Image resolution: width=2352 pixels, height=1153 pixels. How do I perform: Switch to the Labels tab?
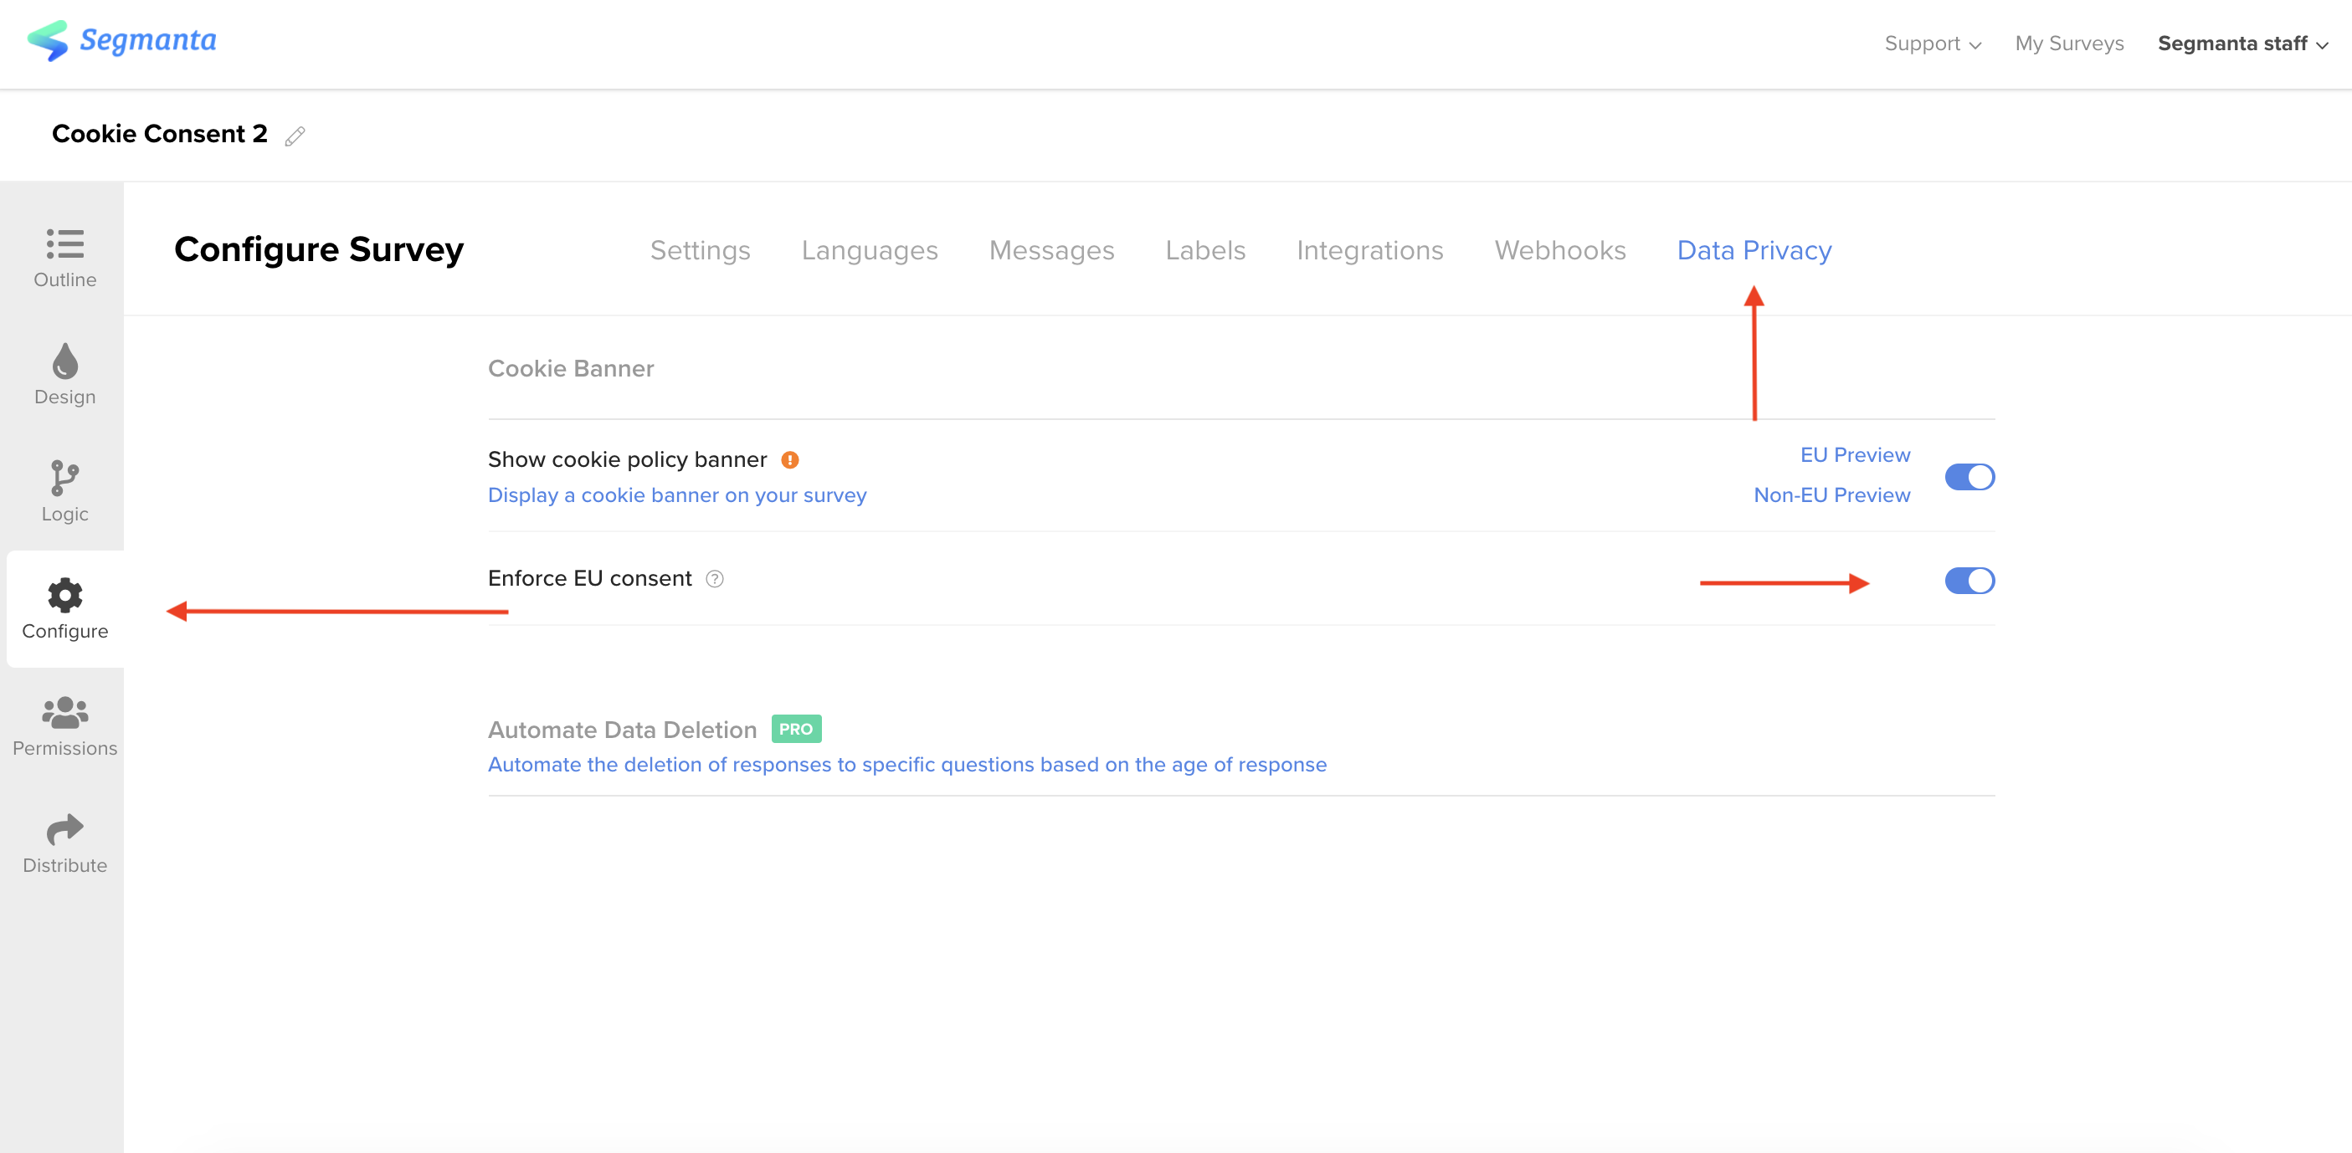pyautogui.click(x=1205, y=250)
